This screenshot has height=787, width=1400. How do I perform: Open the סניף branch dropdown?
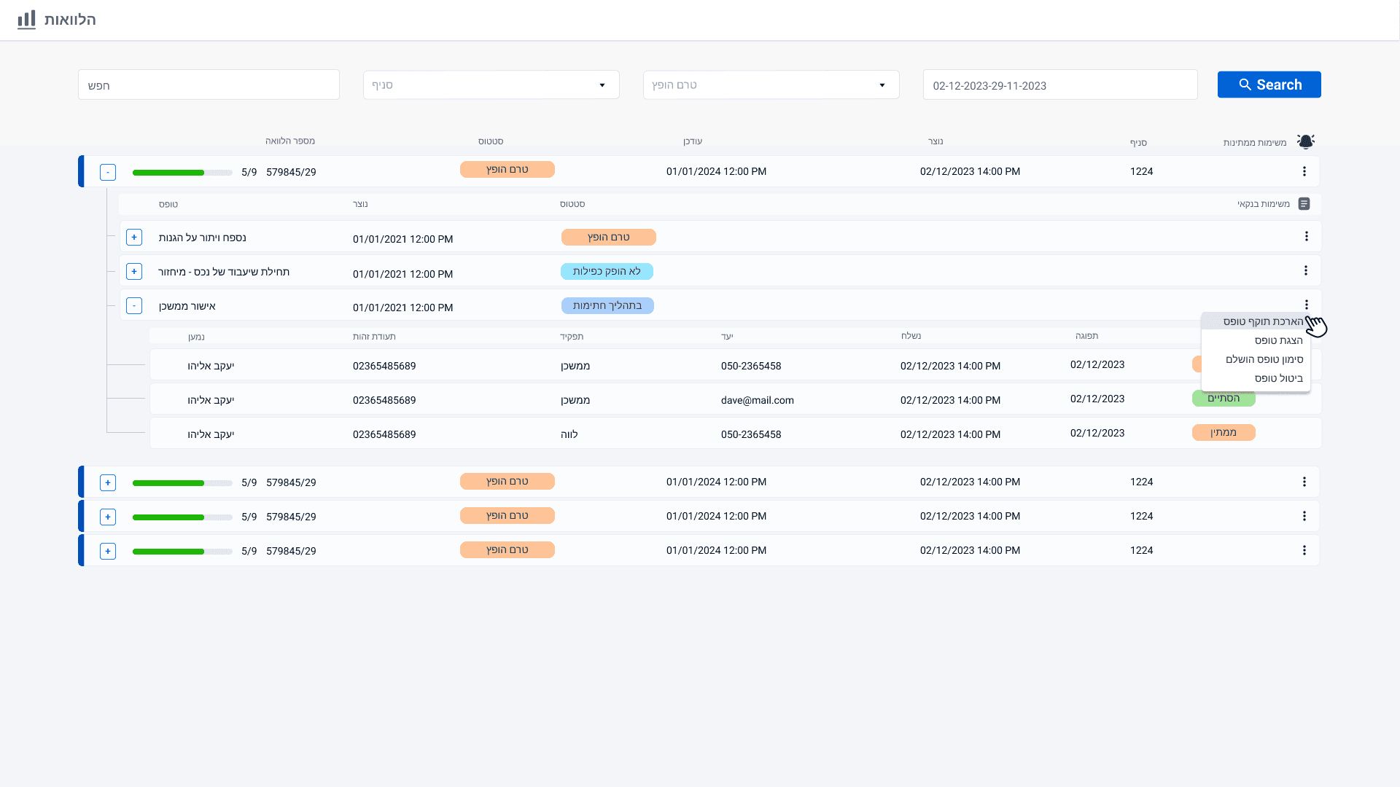491,85
